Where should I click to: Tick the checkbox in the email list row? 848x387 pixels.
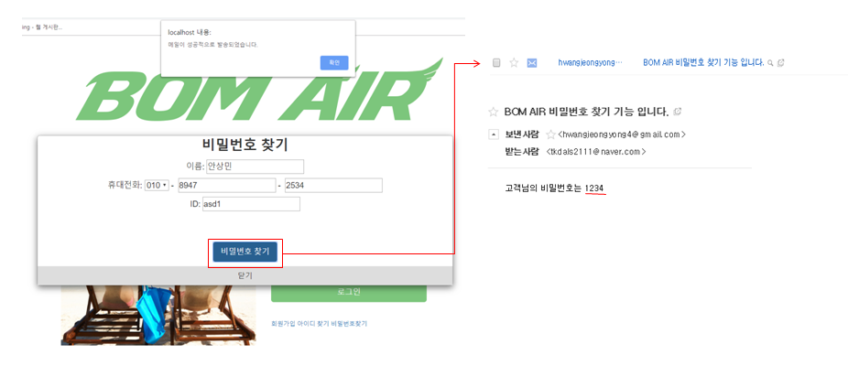(x=496, y=63)
